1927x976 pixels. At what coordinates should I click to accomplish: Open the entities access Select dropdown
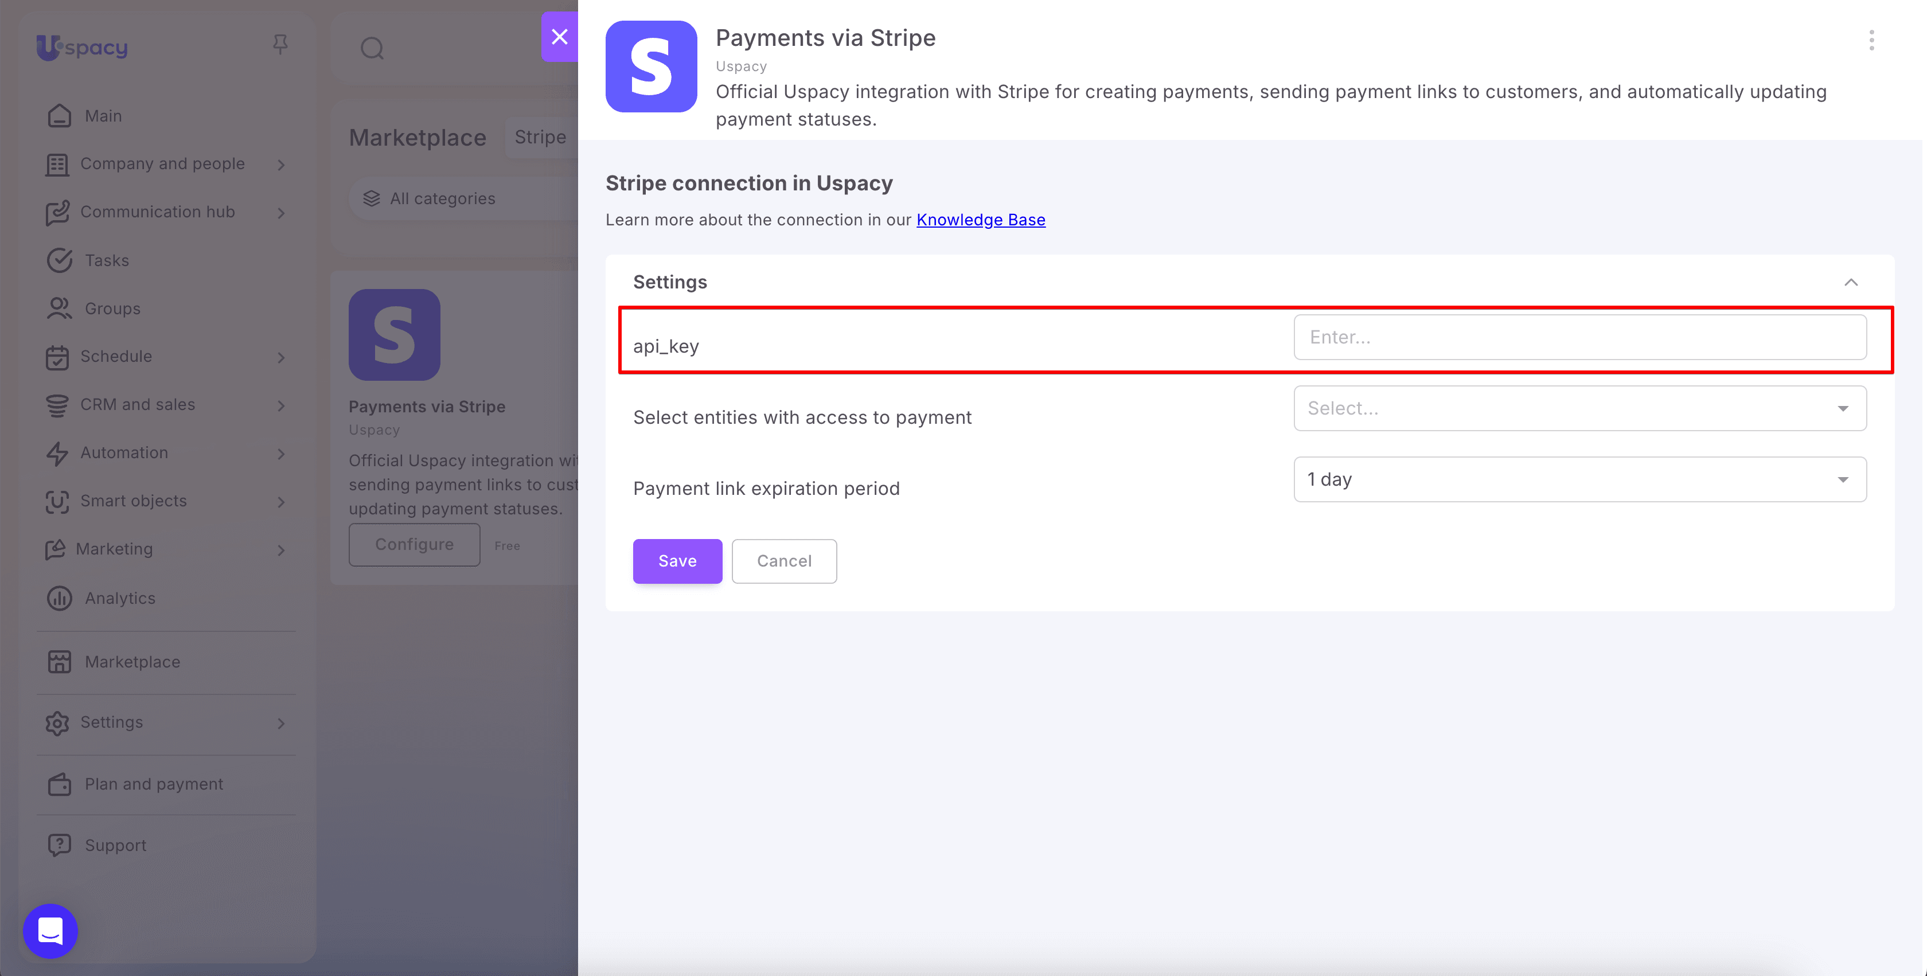pyautogui.click(x=1580, y=408)
